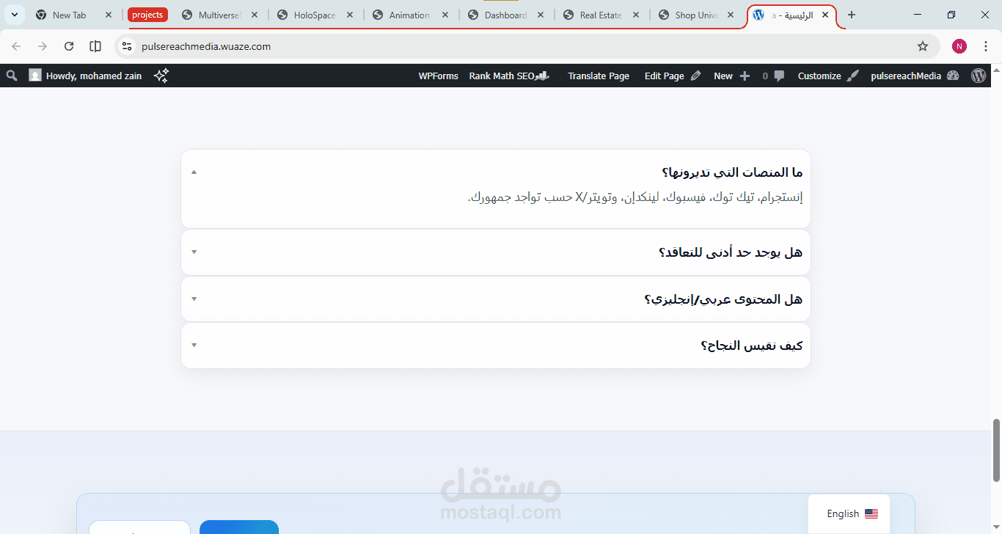Image resolution: width=1002 pixels, height=534 pixels.
Task: Click the US flag icon
Action: (x=871, y=513)
